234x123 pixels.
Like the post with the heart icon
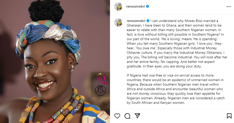coord(117,116)
